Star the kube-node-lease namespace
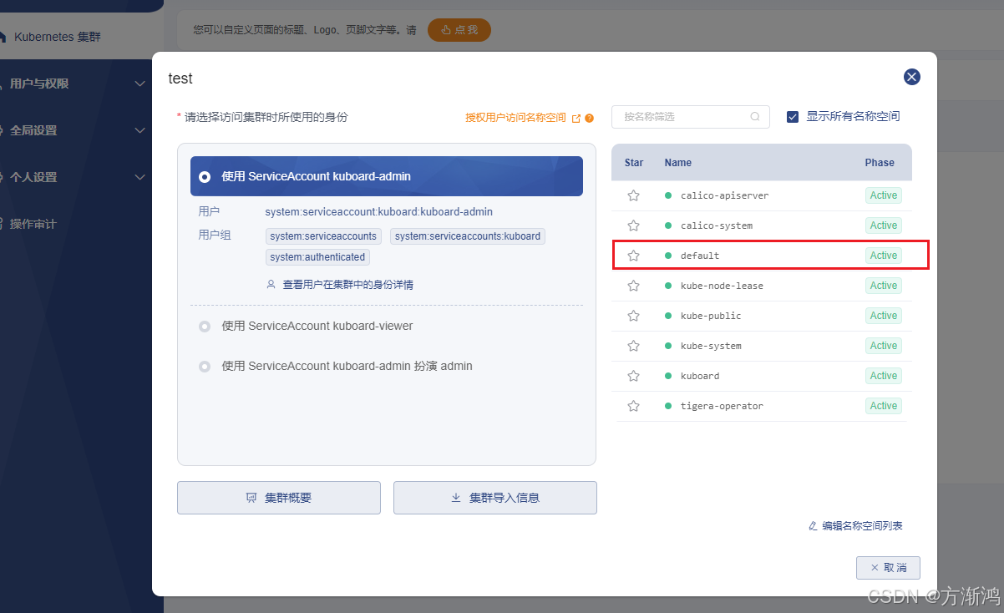The height and width of the screenshot is (613, 1004). click(633, 286)
